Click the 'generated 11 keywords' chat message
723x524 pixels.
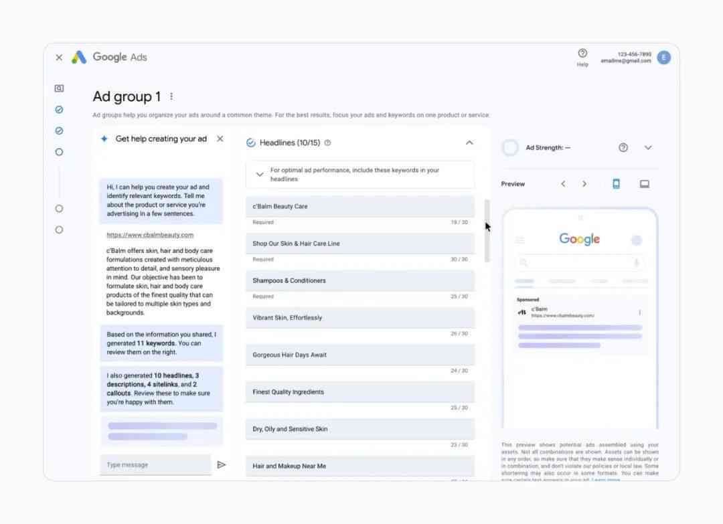161,343
